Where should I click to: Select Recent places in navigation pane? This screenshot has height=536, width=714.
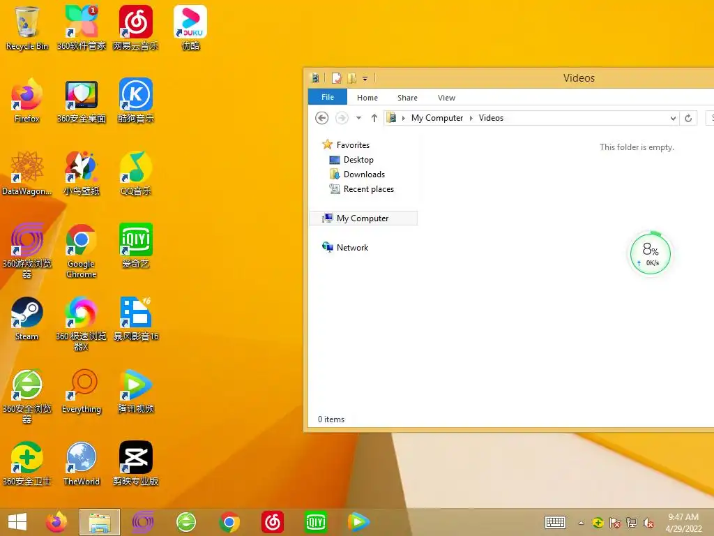point(362,189)
